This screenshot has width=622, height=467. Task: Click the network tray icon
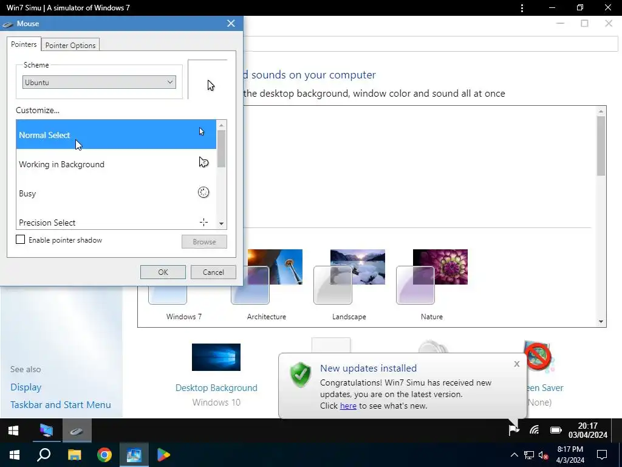pos(529,455)
